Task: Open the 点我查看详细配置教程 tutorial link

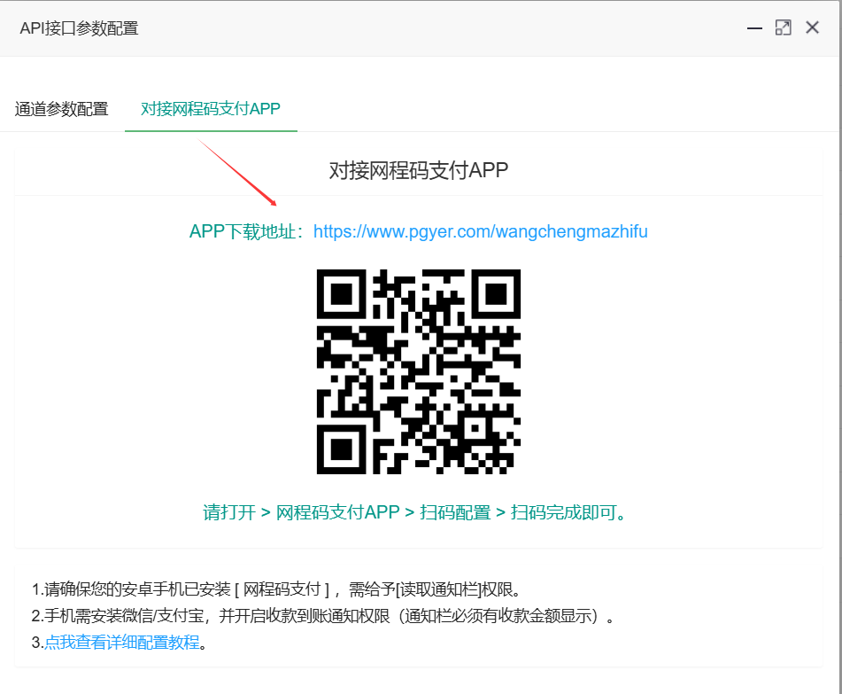Action: point(122,643)
